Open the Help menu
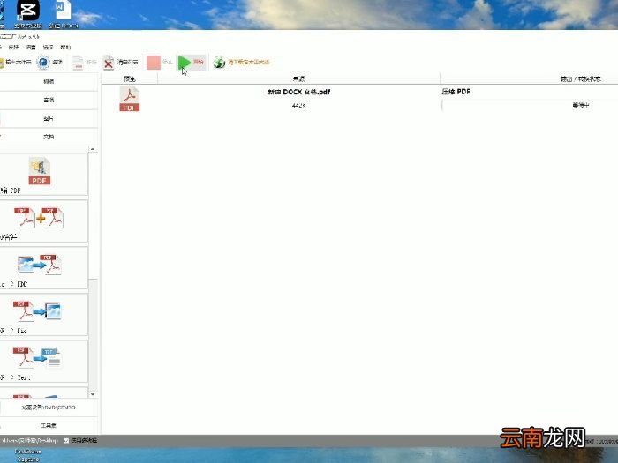The width and height of the screenshot is (618, 463). (65, 48)
